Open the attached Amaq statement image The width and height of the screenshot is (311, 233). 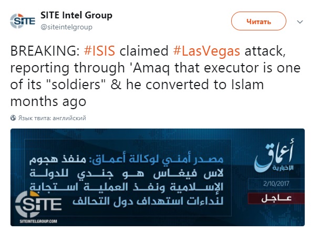tap(158, 177)
